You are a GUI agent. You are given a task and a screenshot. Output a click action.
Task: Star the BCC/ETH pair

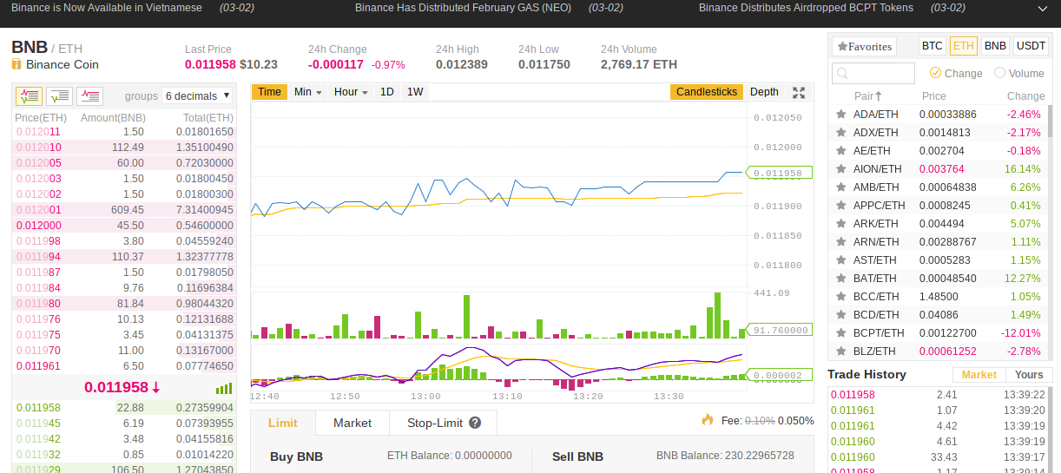pos(840,296)
